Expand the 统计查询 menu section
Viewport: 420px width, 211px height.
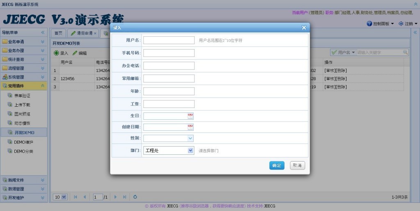pyautogui.click(x=23, y=59)
